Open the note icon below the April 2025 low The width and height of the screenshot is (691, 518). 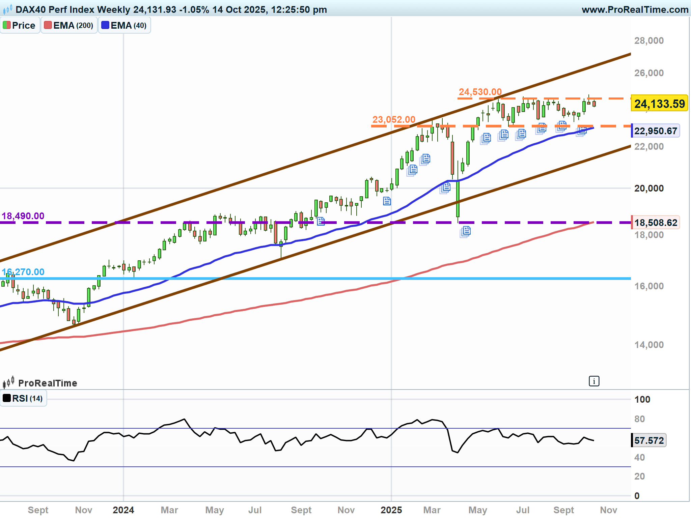pyautogui.click(x=466, y=231)
